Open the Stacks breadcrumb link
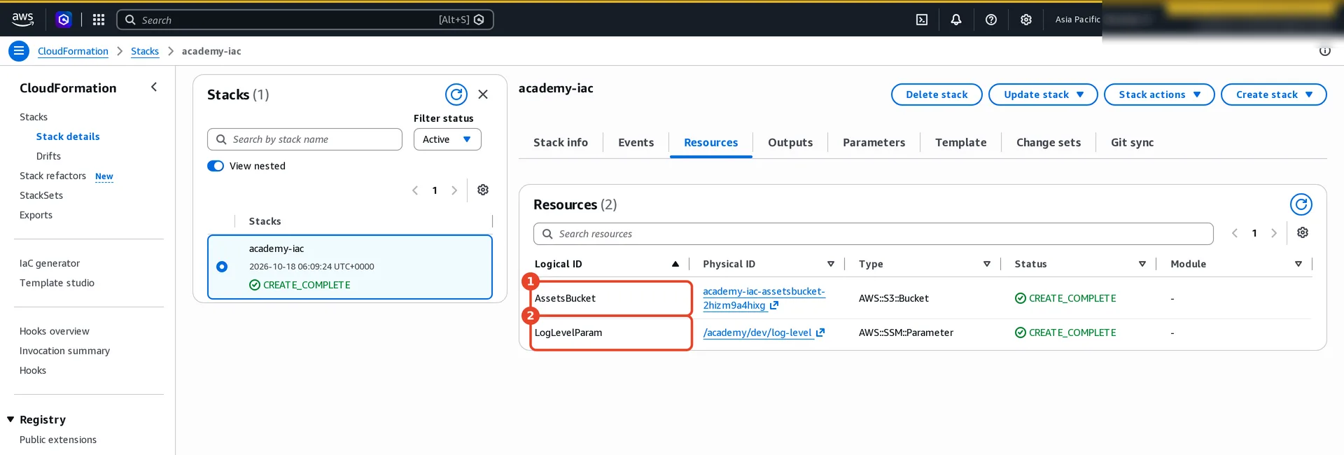1344x455 pixels. [x=145, y=51]
